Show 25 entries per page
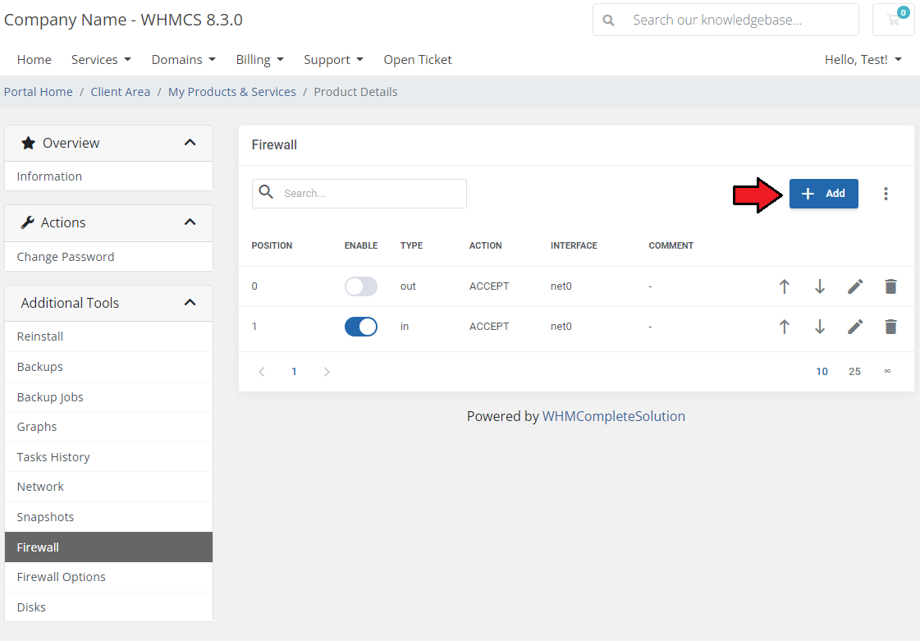 pyautogui.click(x=855, y=372)
